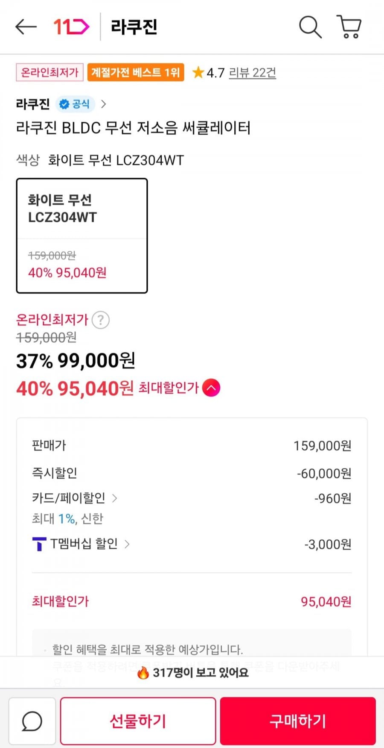Select 화이트 무선 LCZ304WT color option
This screenshot has width=384, height=748.
point(82,236)
